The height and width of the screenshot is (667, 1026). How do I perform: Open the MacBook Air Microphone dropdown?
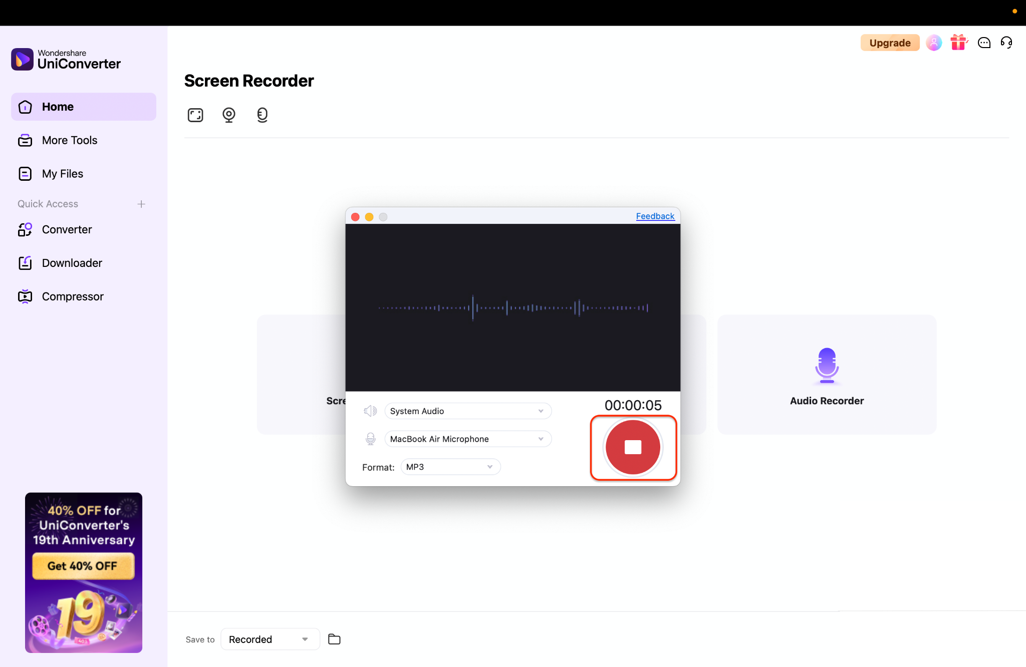coord(467,439)
